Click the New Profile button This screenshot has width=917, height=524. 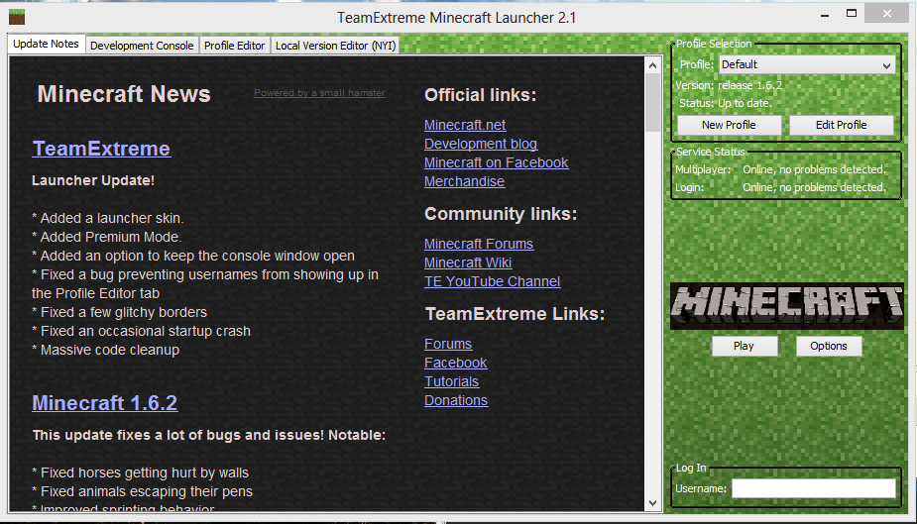[x=729, y=125]
